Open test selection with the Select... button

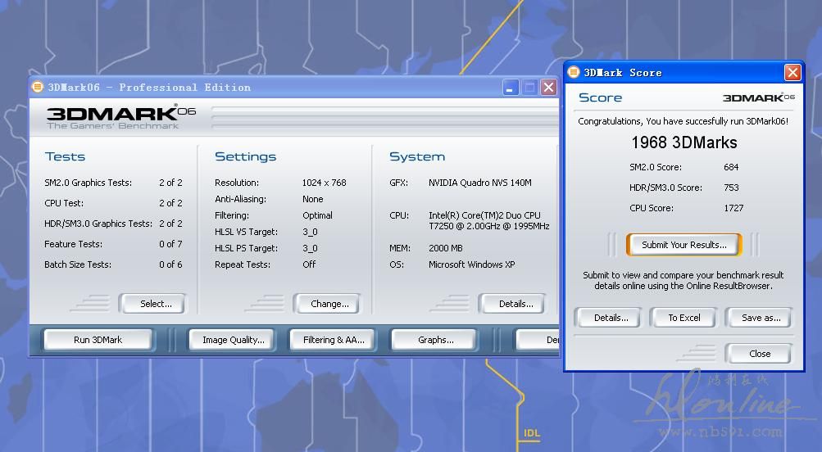(x=155, y=304)
